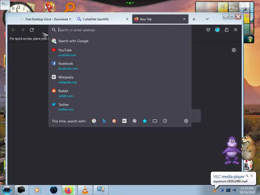Click the taskbar clock showing 11:35 AM
The width and height of the screenshot is (260, 195).
[x=247, y=190]
